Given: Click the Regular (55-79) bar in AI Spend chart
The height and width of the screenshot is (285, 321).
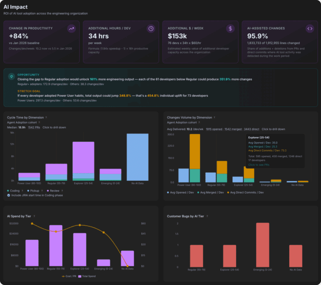Looking at the screenshot, I should 56,245.
